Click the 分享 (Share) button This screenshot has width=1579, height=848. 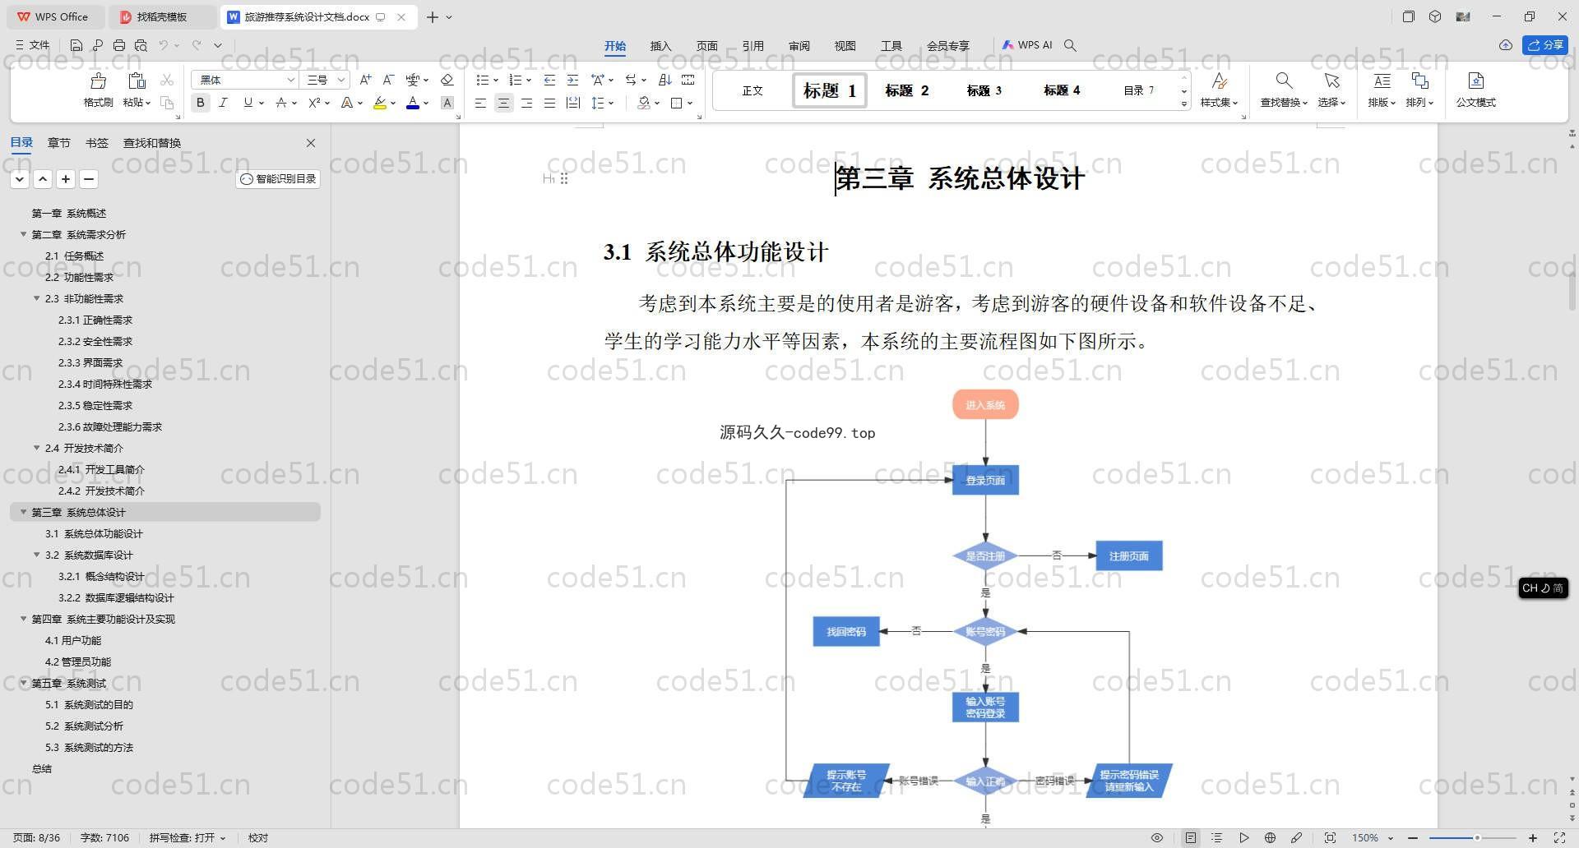pyautogui.click(x=1545, y=45)
